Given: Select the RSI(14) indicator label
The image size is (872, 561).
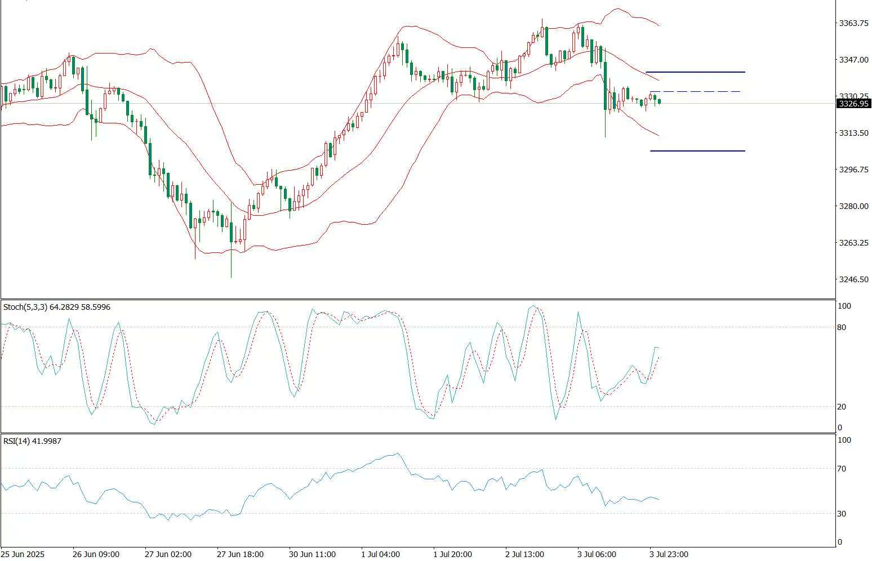Looking at the screenshot, I should 32,441.
